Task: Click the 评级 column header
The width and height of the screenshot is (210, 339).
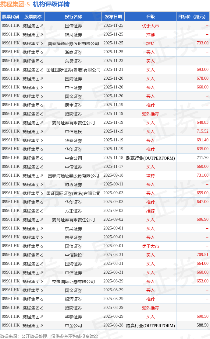Action: click(150, 17)
